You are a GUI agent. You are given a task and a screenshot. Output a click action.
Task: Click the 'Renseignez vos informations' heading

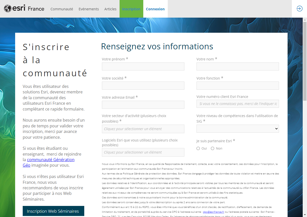pyautogui.click(x=157, y=47)
